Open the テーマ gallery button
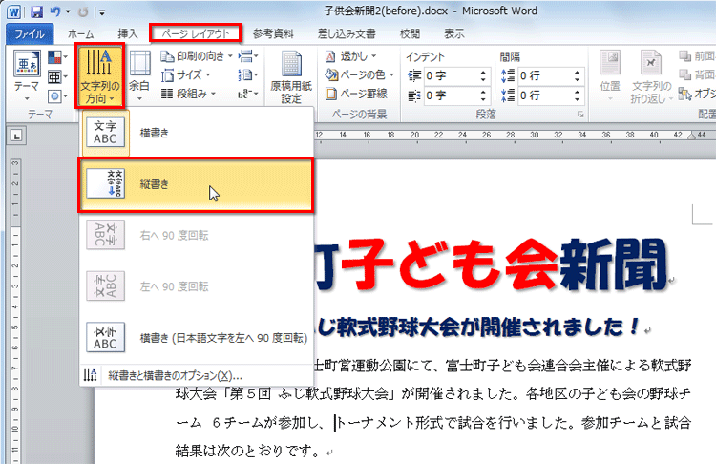 click(27, 76)
